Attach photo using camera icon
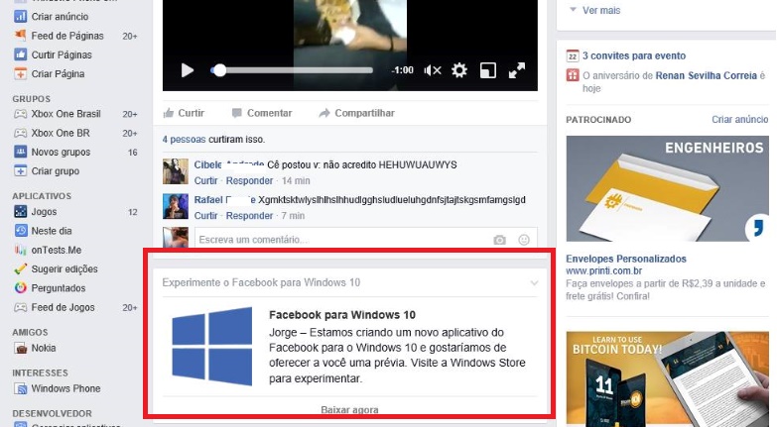Screen dimensions: 777x427 [500, 240]
